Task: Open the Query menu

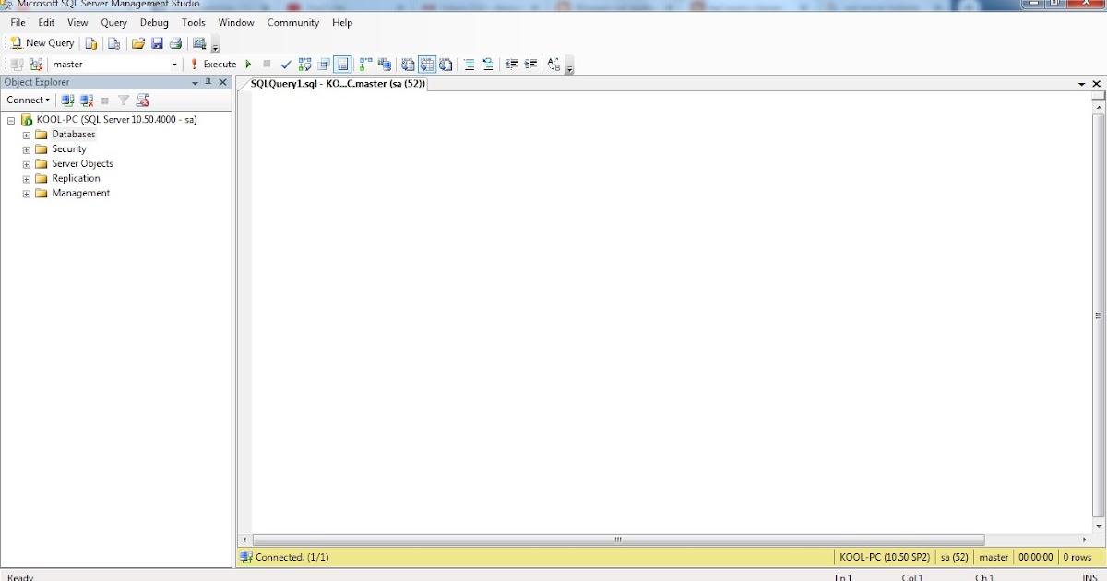Action: [x=113, y=22]
